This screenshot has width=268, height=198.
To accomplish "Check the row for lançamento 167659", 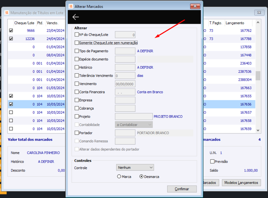I will 11,129.
